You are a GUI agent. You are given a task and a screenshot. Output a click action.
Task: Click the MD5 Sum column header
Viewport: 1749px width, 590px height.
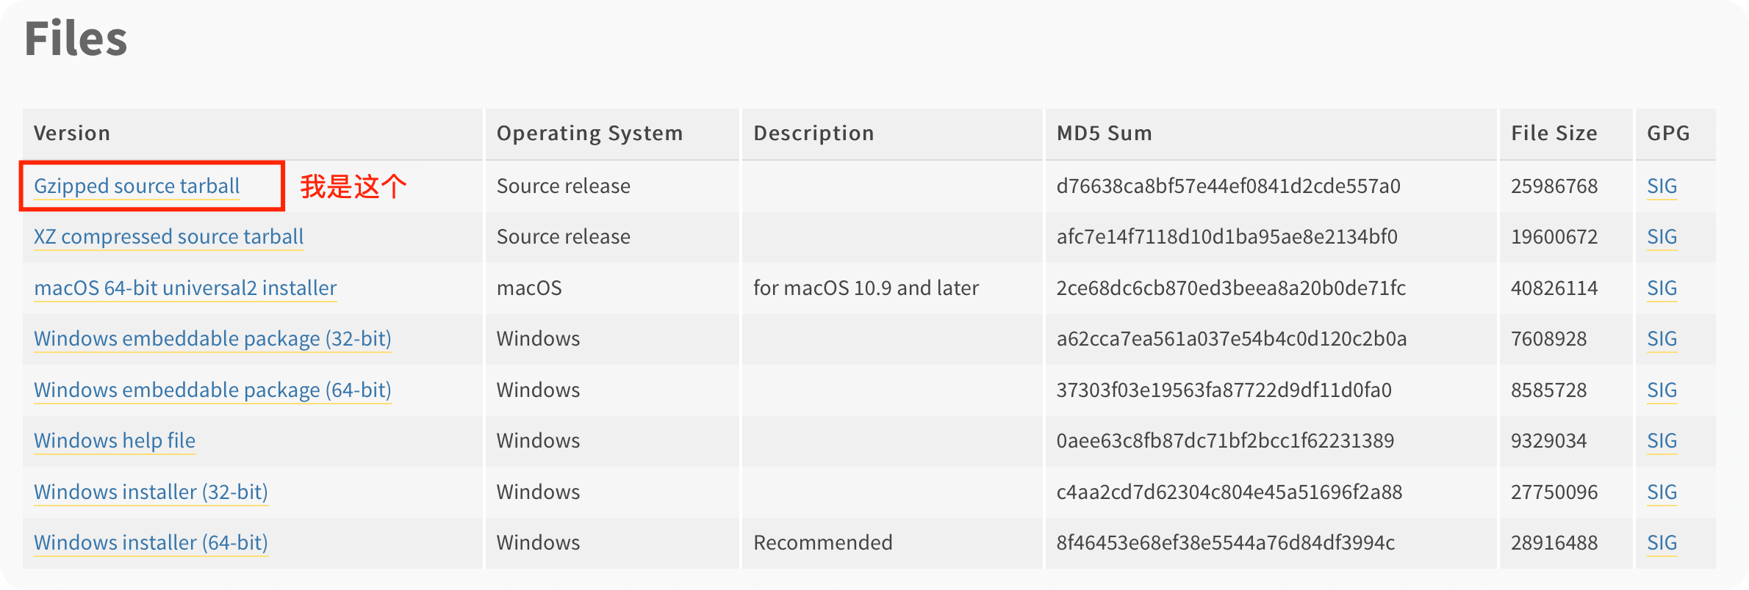1104,134
